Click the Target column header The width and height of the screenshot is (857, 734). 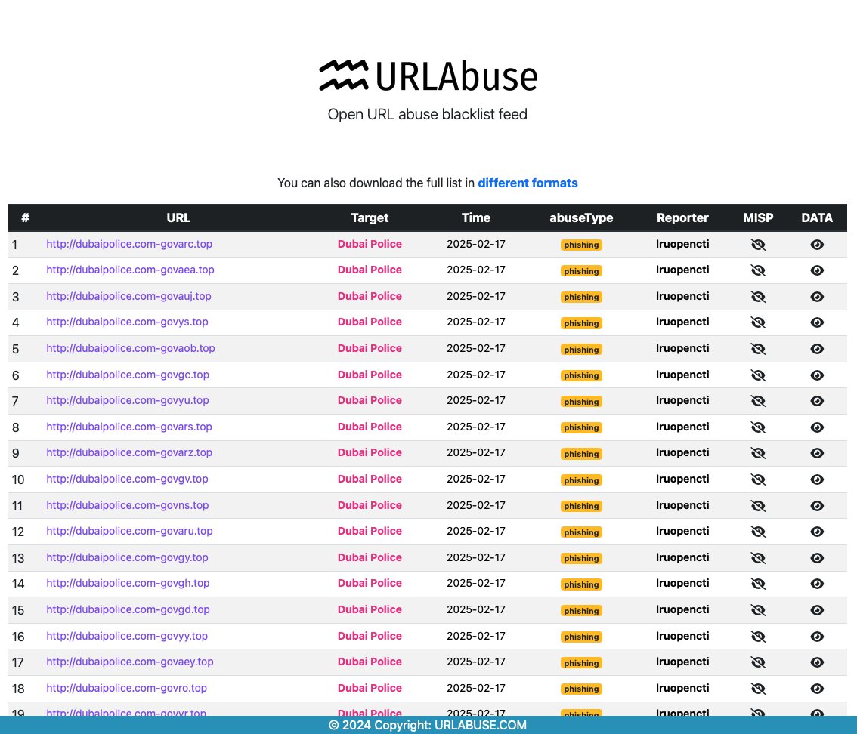click(x=370, y=218)
